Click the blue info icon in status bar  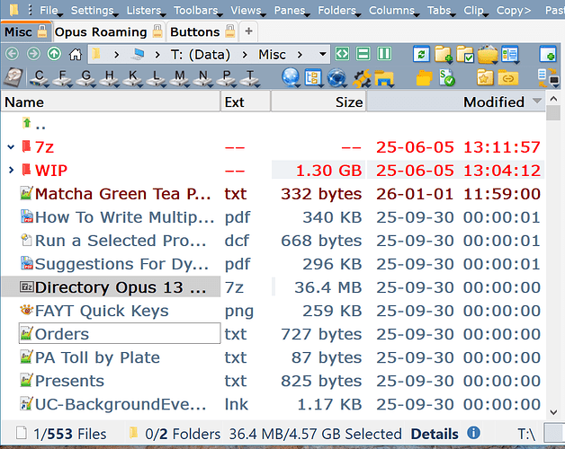pos(473,433)
